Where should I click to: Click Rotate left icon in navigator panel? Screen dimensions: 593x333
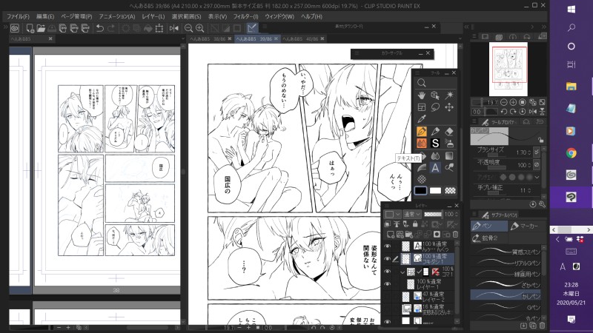504,112
